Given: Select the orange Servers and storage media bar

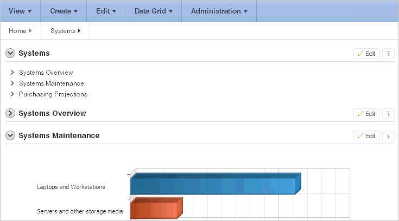Looking at the screenshot, I should click(x=156, y=208).
